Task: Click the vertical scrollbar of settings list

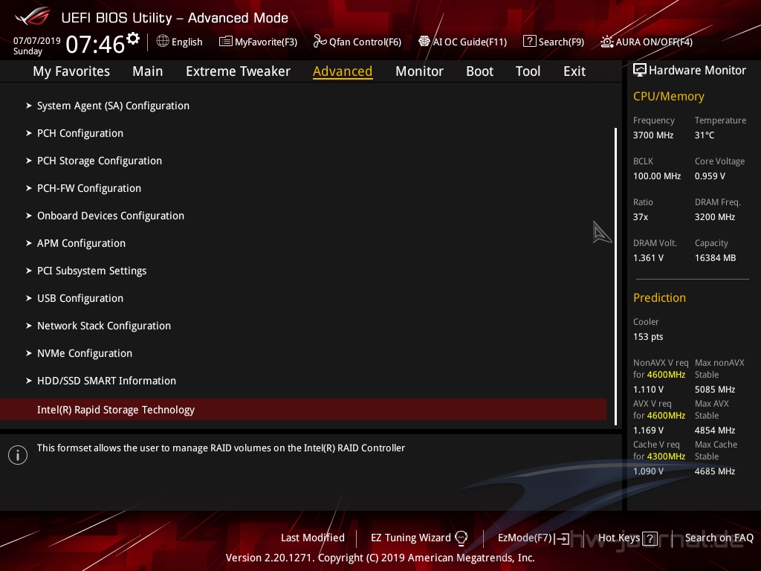Action: (615, 277)
